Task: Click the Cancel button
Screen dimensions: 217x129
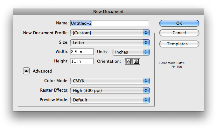Action: click(179, 33)
